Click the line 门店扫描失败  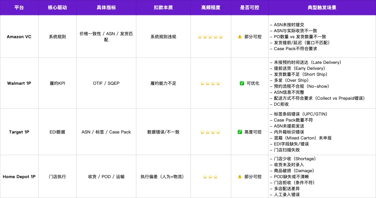(285, 150)
